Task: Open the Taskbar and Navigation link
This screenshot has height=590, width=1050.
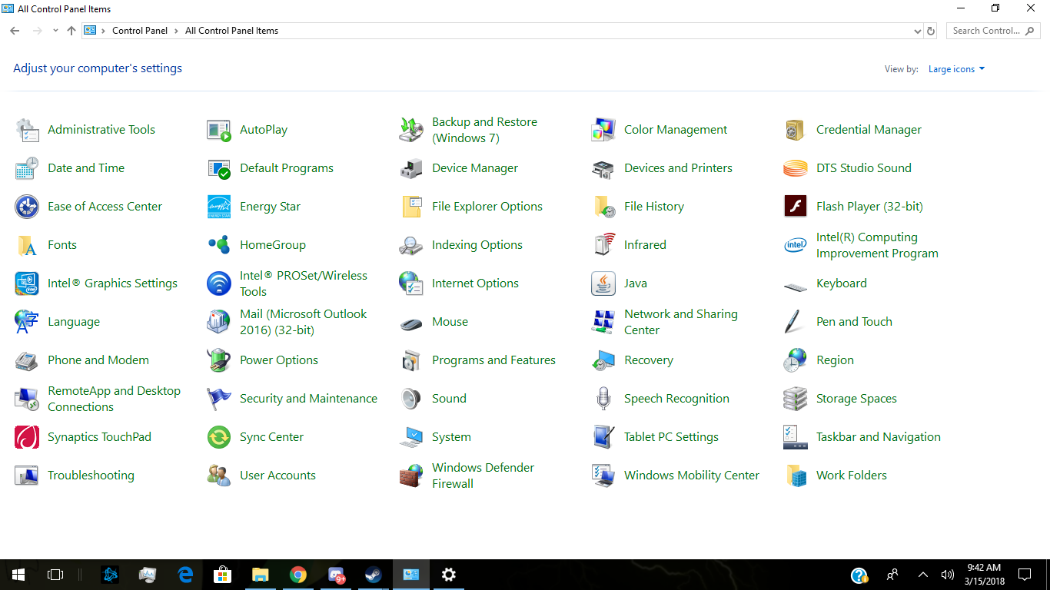Action: [879, 437]
